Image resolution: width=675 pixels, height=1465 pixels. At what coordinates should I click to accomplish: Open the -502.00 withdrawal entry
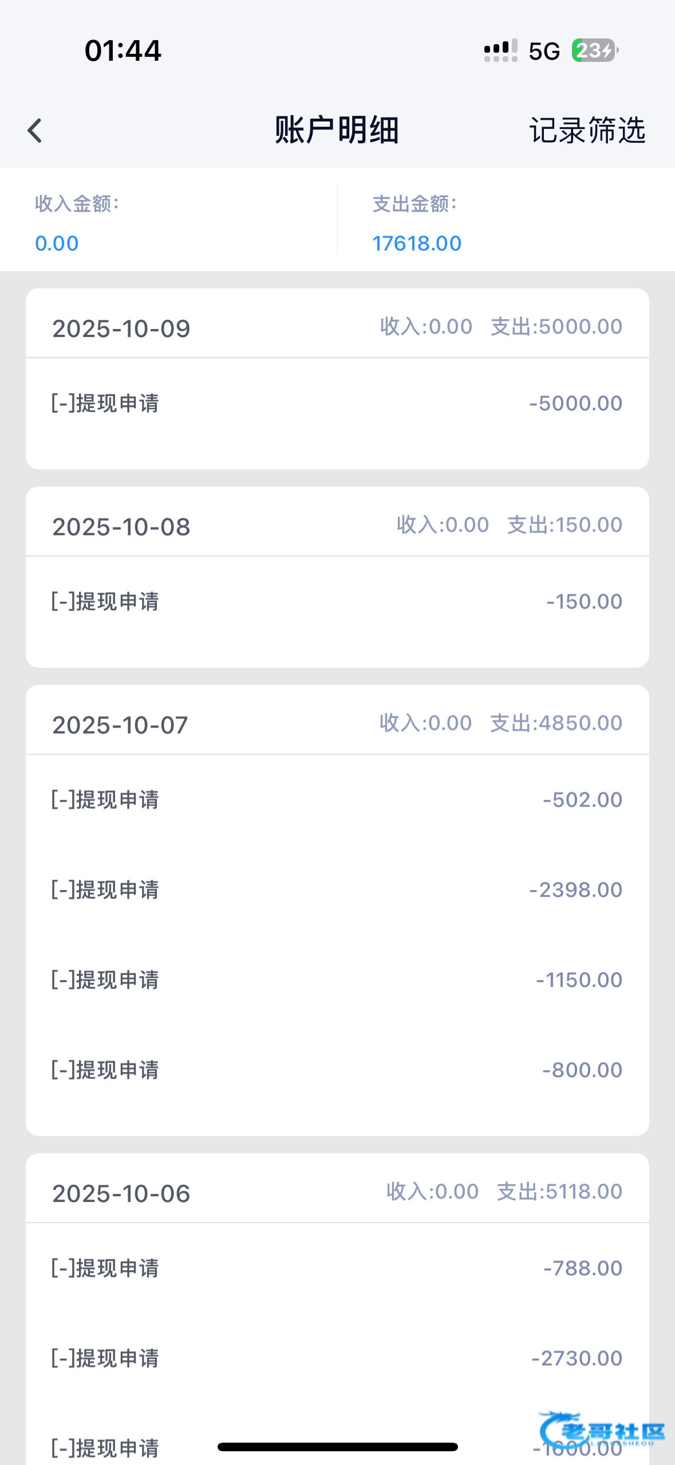(337, 800)
